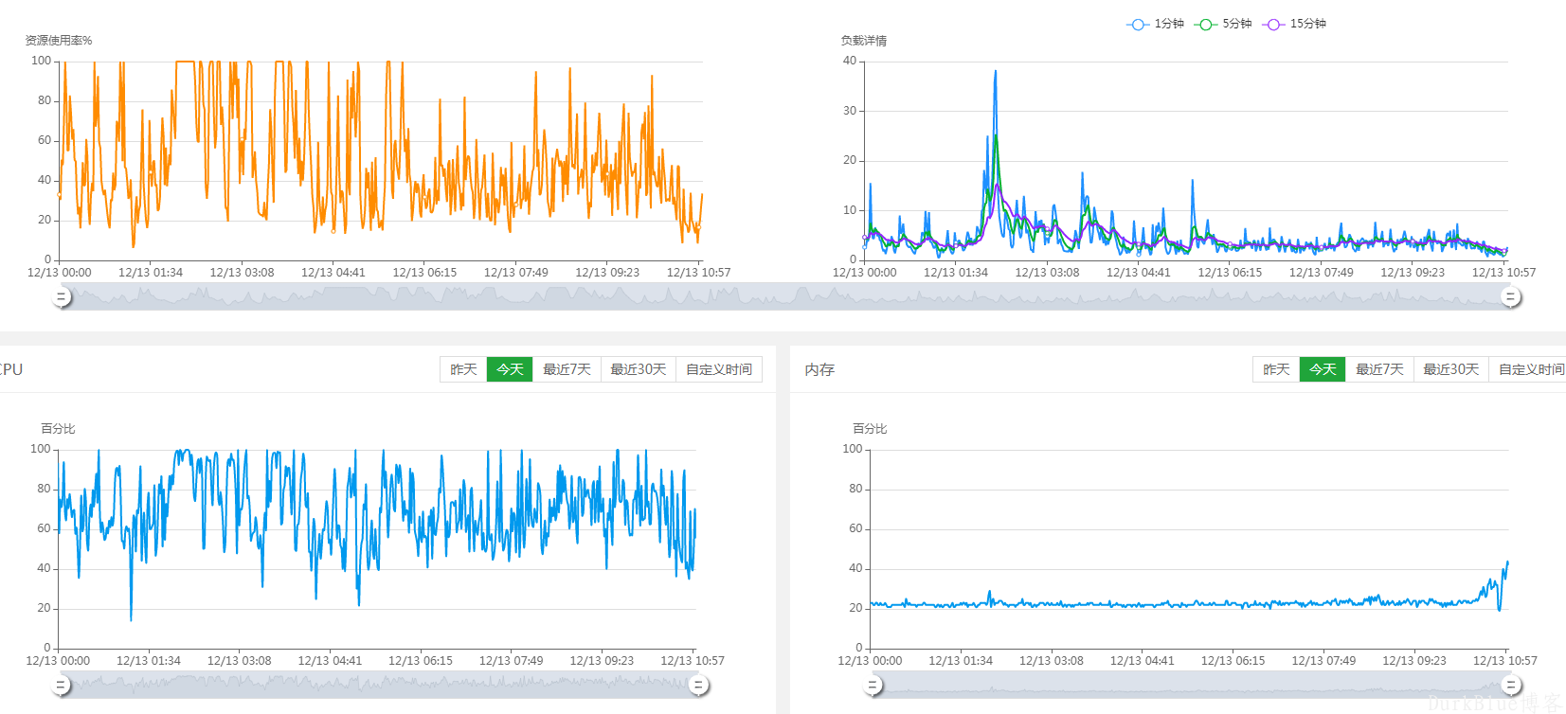Click 12/13 07:49 axis label on CPU chart

[x=512, y=661]
